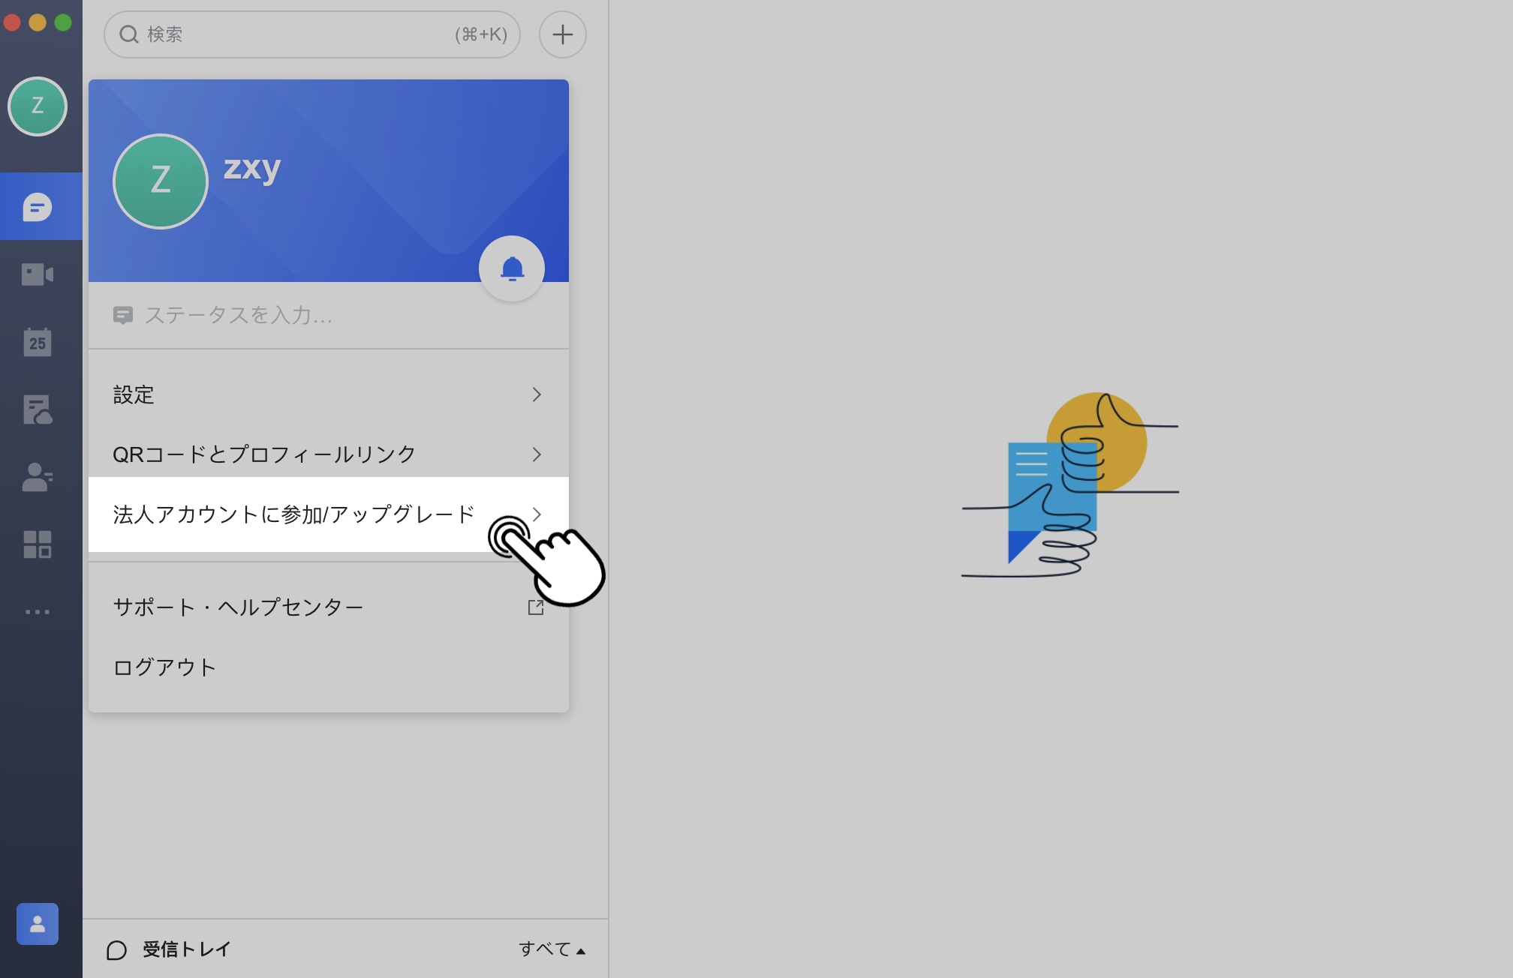Click the red close window button
The height and width of the screenshot is (978, 1513).
[x=12, y=22]
